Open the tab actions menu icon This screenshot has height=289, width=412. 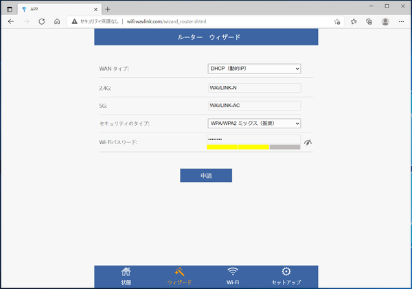(x=10, y=9)
